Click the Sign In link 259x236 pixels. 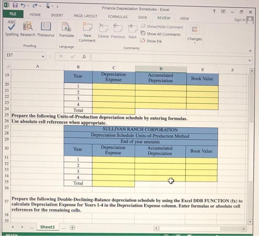pos(240,20)
